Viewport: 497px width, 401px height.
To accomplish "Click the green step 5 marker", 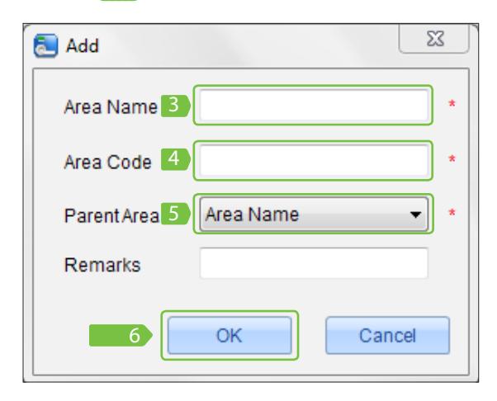I will pyautogui.click(x=176, y=214).
